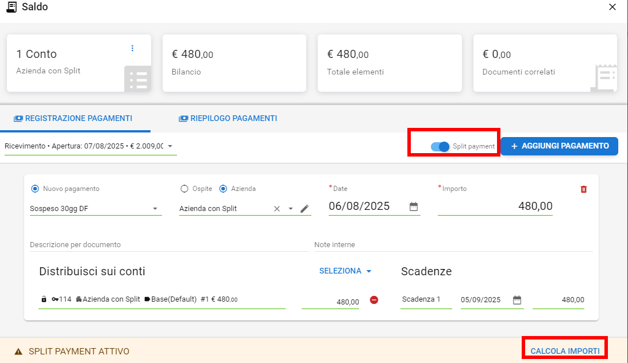Expand the Sospeso 30gg DF dropdown
This screenshot has width=628, height=363.
click(x=155, y=209)
